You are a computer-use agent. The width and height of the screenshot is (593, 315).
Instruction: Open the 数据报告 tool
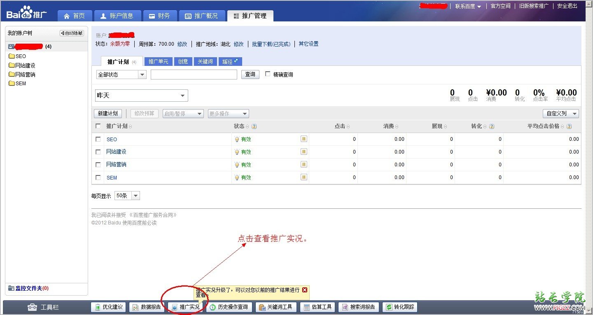[x=147, y=307]
